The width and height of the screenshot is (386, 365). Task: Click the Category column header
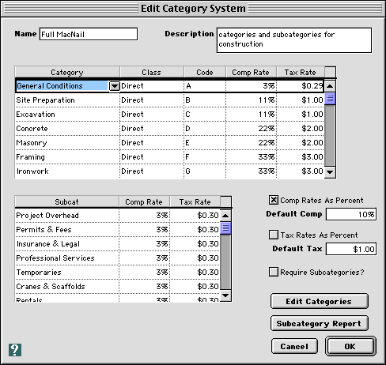pyautogui.click(x=67, y=72)
